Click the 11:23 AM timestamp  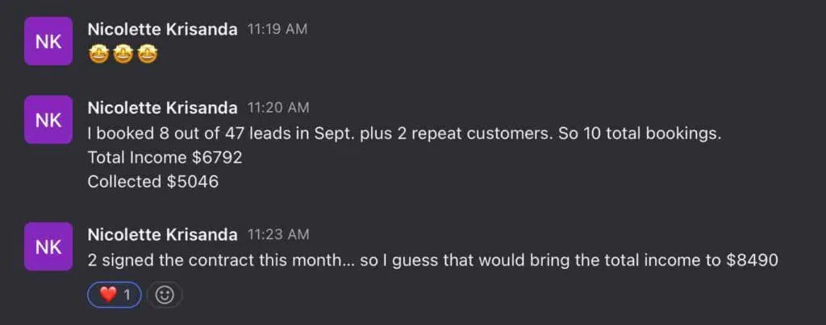[278, 235]
